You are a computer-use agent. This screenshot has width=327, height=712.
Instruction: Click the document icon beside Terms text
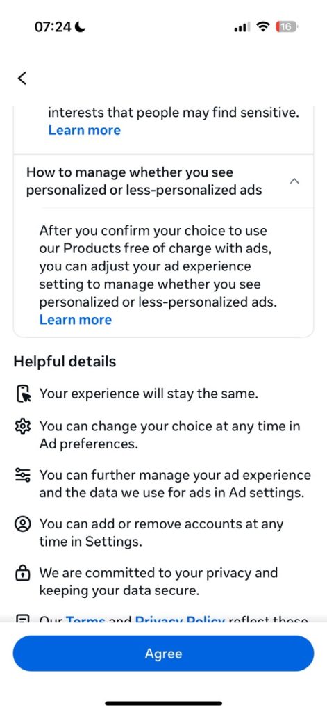23,618
